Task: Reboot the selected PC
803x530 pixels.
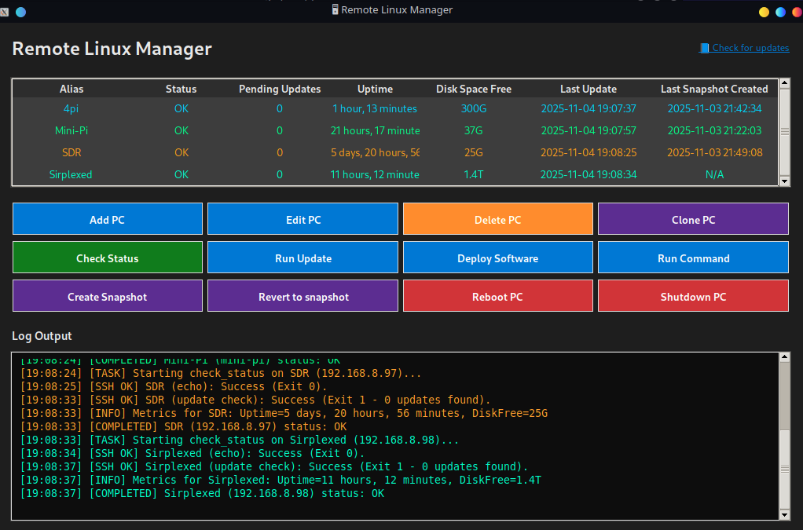Action: pyautogui.click(x=497, y=296)
